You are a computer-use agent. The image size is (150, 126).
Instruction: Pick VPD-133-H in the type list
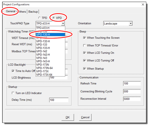click(50, 48)
